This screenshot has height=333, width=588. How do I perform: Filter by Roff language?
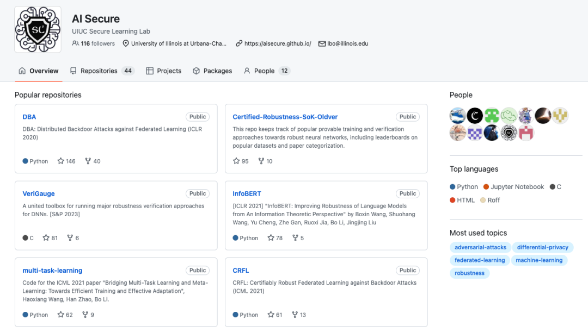click(x=490, y=200)
